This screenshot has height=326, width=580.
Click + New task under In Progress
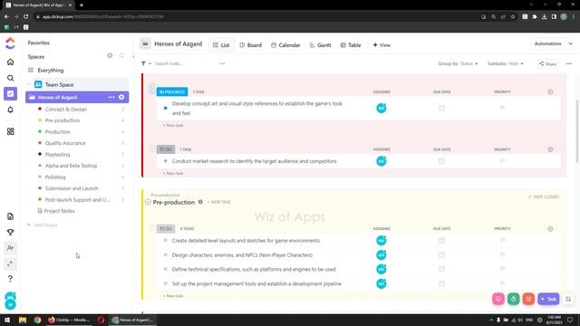pos(173,125)
